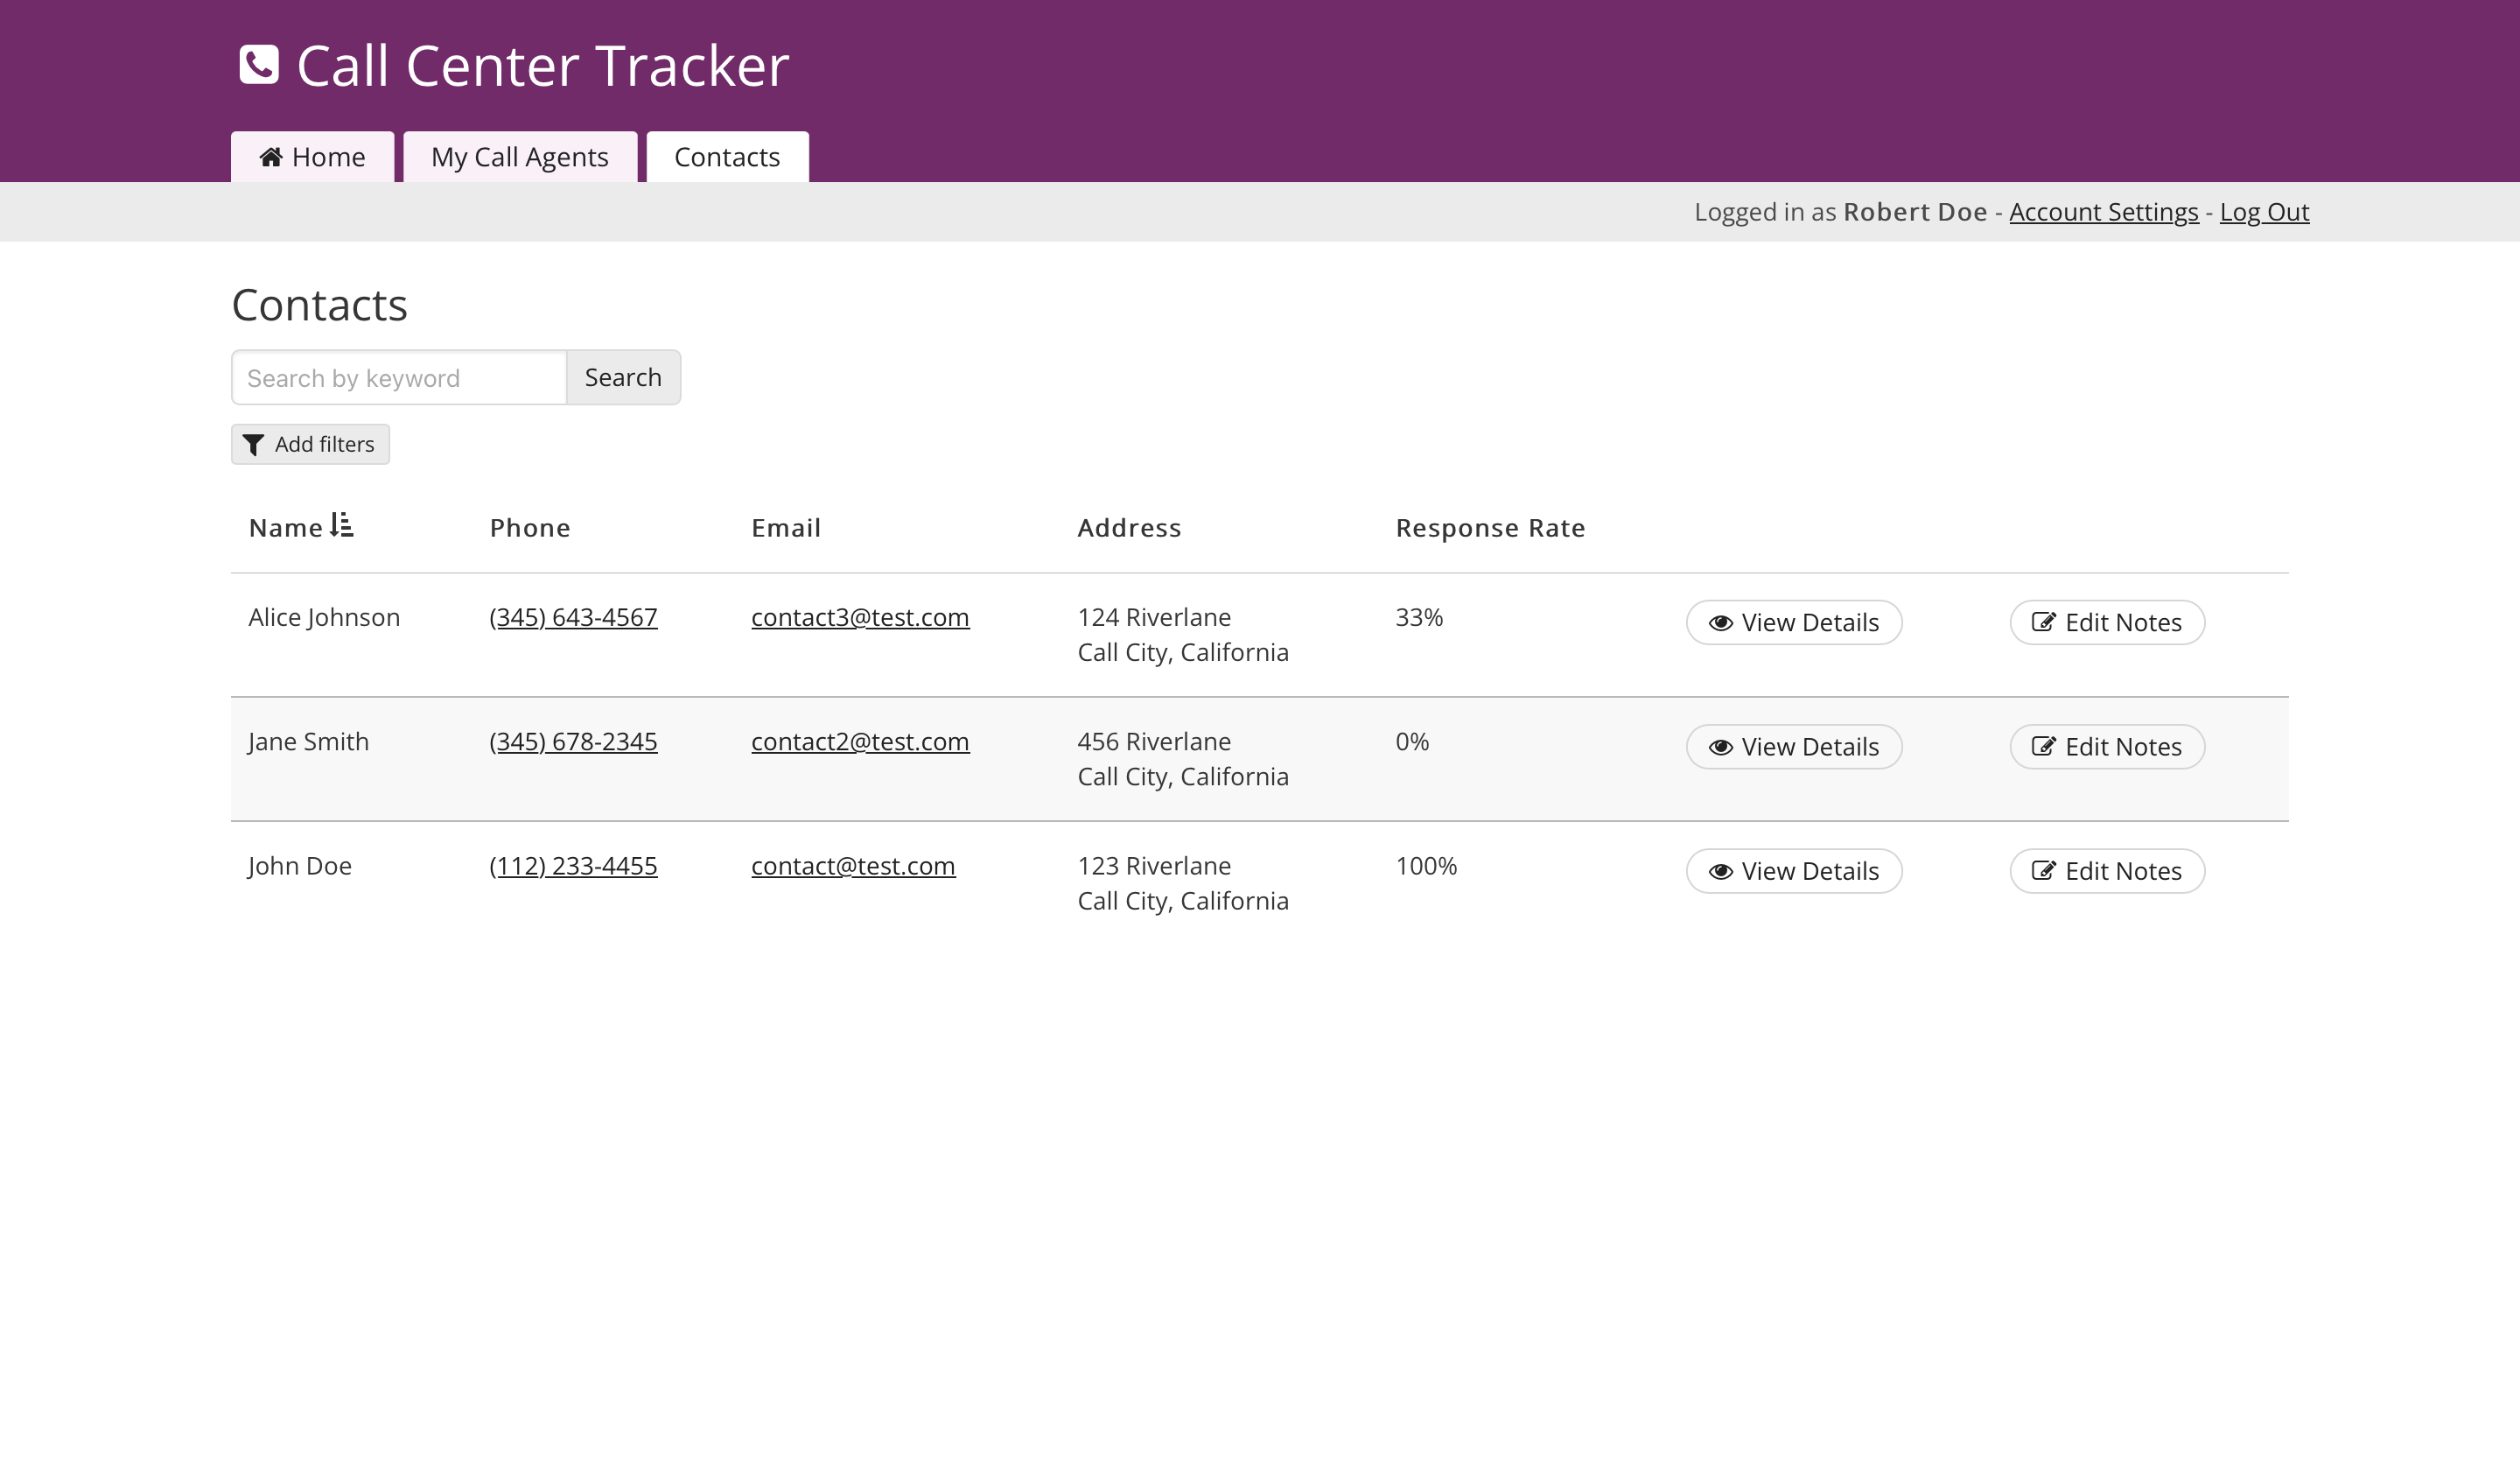Screen dimensions: 2520x1483
Task: Focus the Search by keyword field
Action: 399,378
